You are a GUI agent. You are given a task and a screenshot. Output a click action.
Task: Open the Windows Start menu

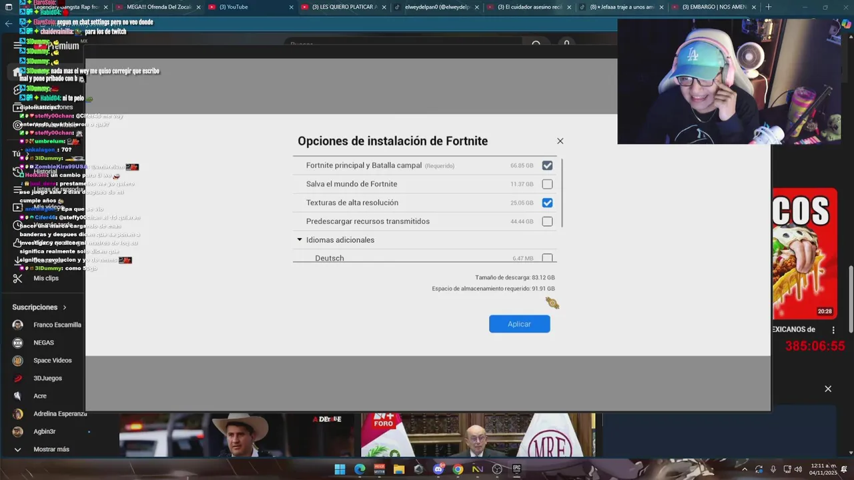340,469
